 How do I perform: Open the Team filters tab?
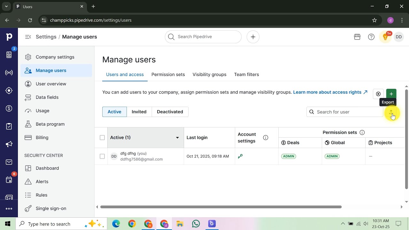pyautogui.click(x=246, y=74)
